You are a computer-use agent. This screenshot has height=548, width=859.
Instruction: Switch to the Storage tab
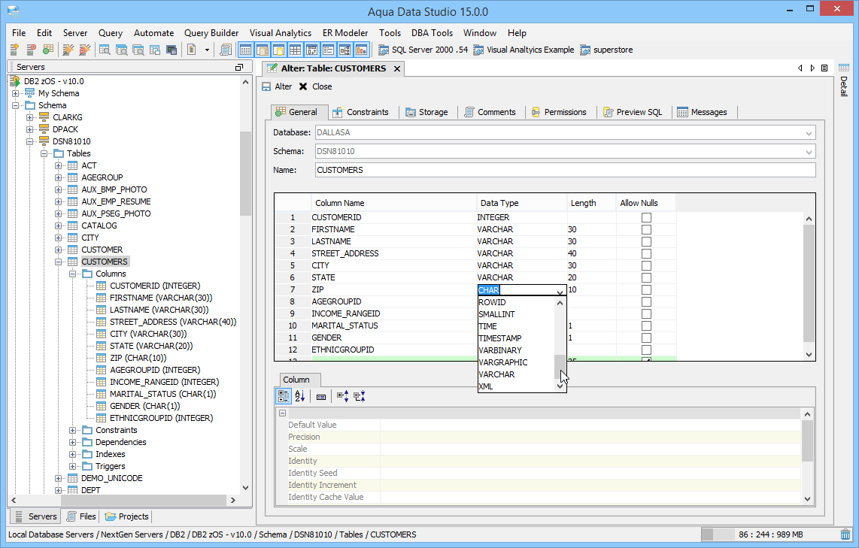[x=426, y=112]
